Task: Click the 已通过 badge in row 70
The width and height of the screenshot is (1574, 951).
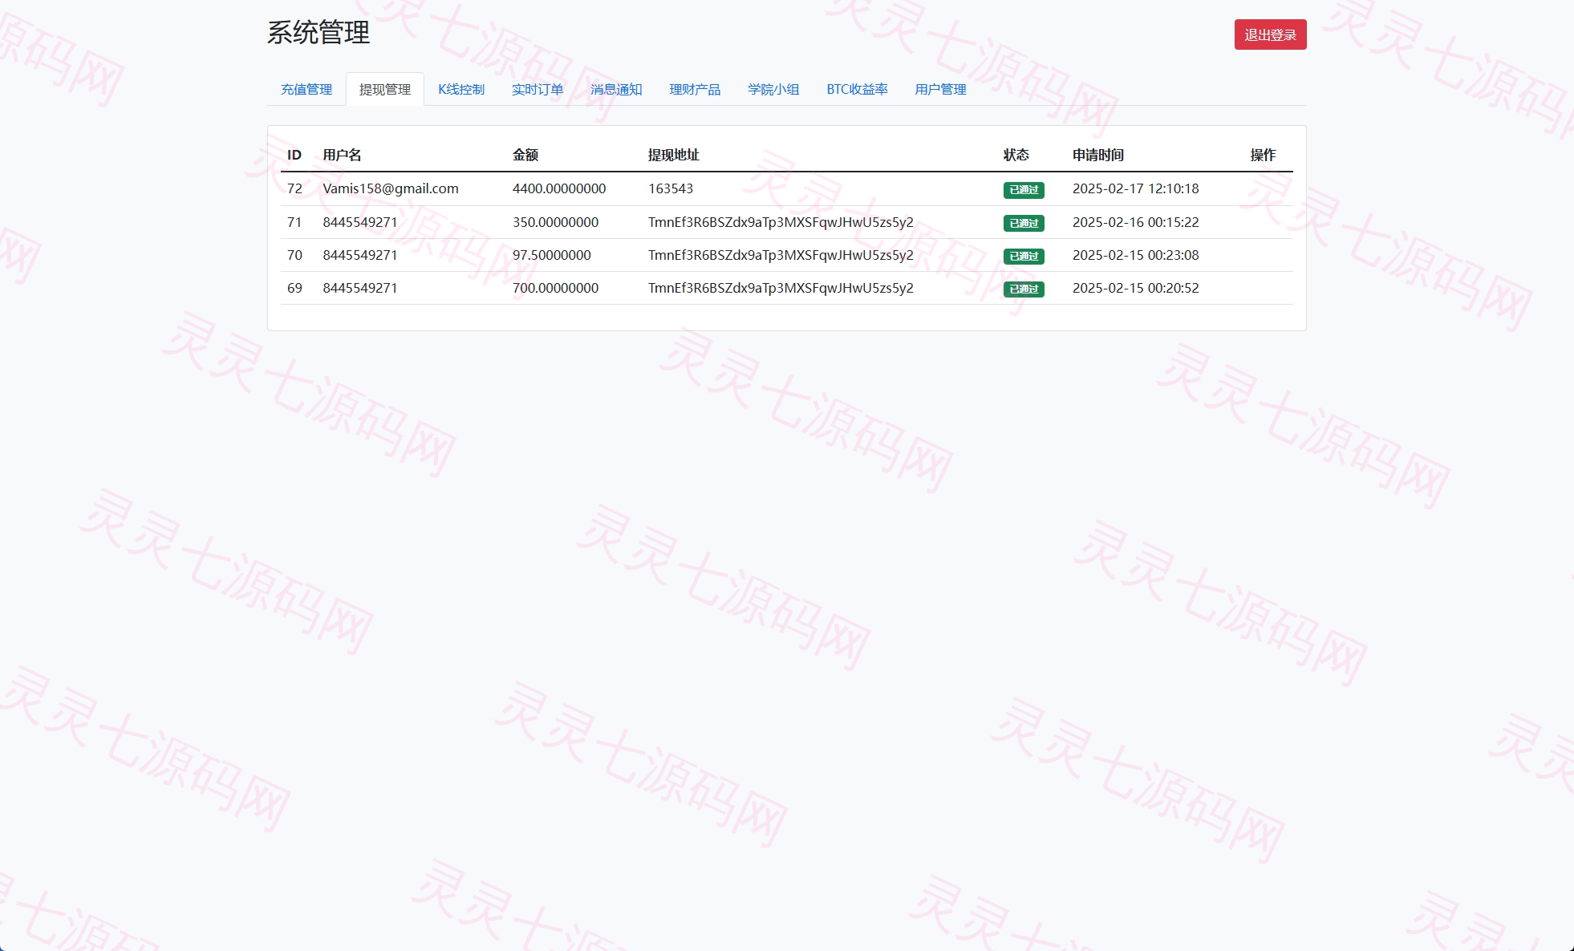Action: (x=1024, y=256)
